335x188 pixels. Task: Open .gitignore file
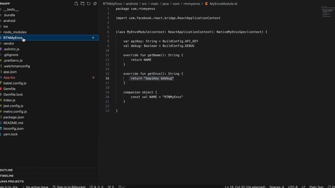[10, 55]
